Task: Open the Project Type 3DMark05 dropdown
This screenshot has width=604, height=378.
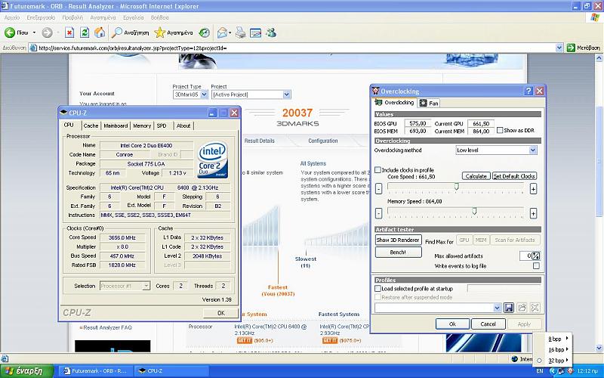Action: pos(204,94)
